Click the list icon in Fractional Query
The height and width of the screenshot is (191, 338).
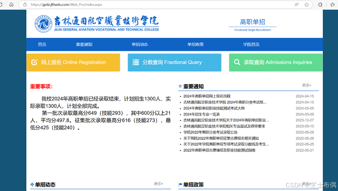point(136,62)
